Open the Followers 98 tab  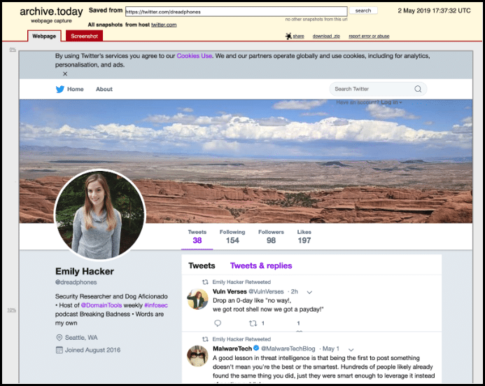pos(271,237)
